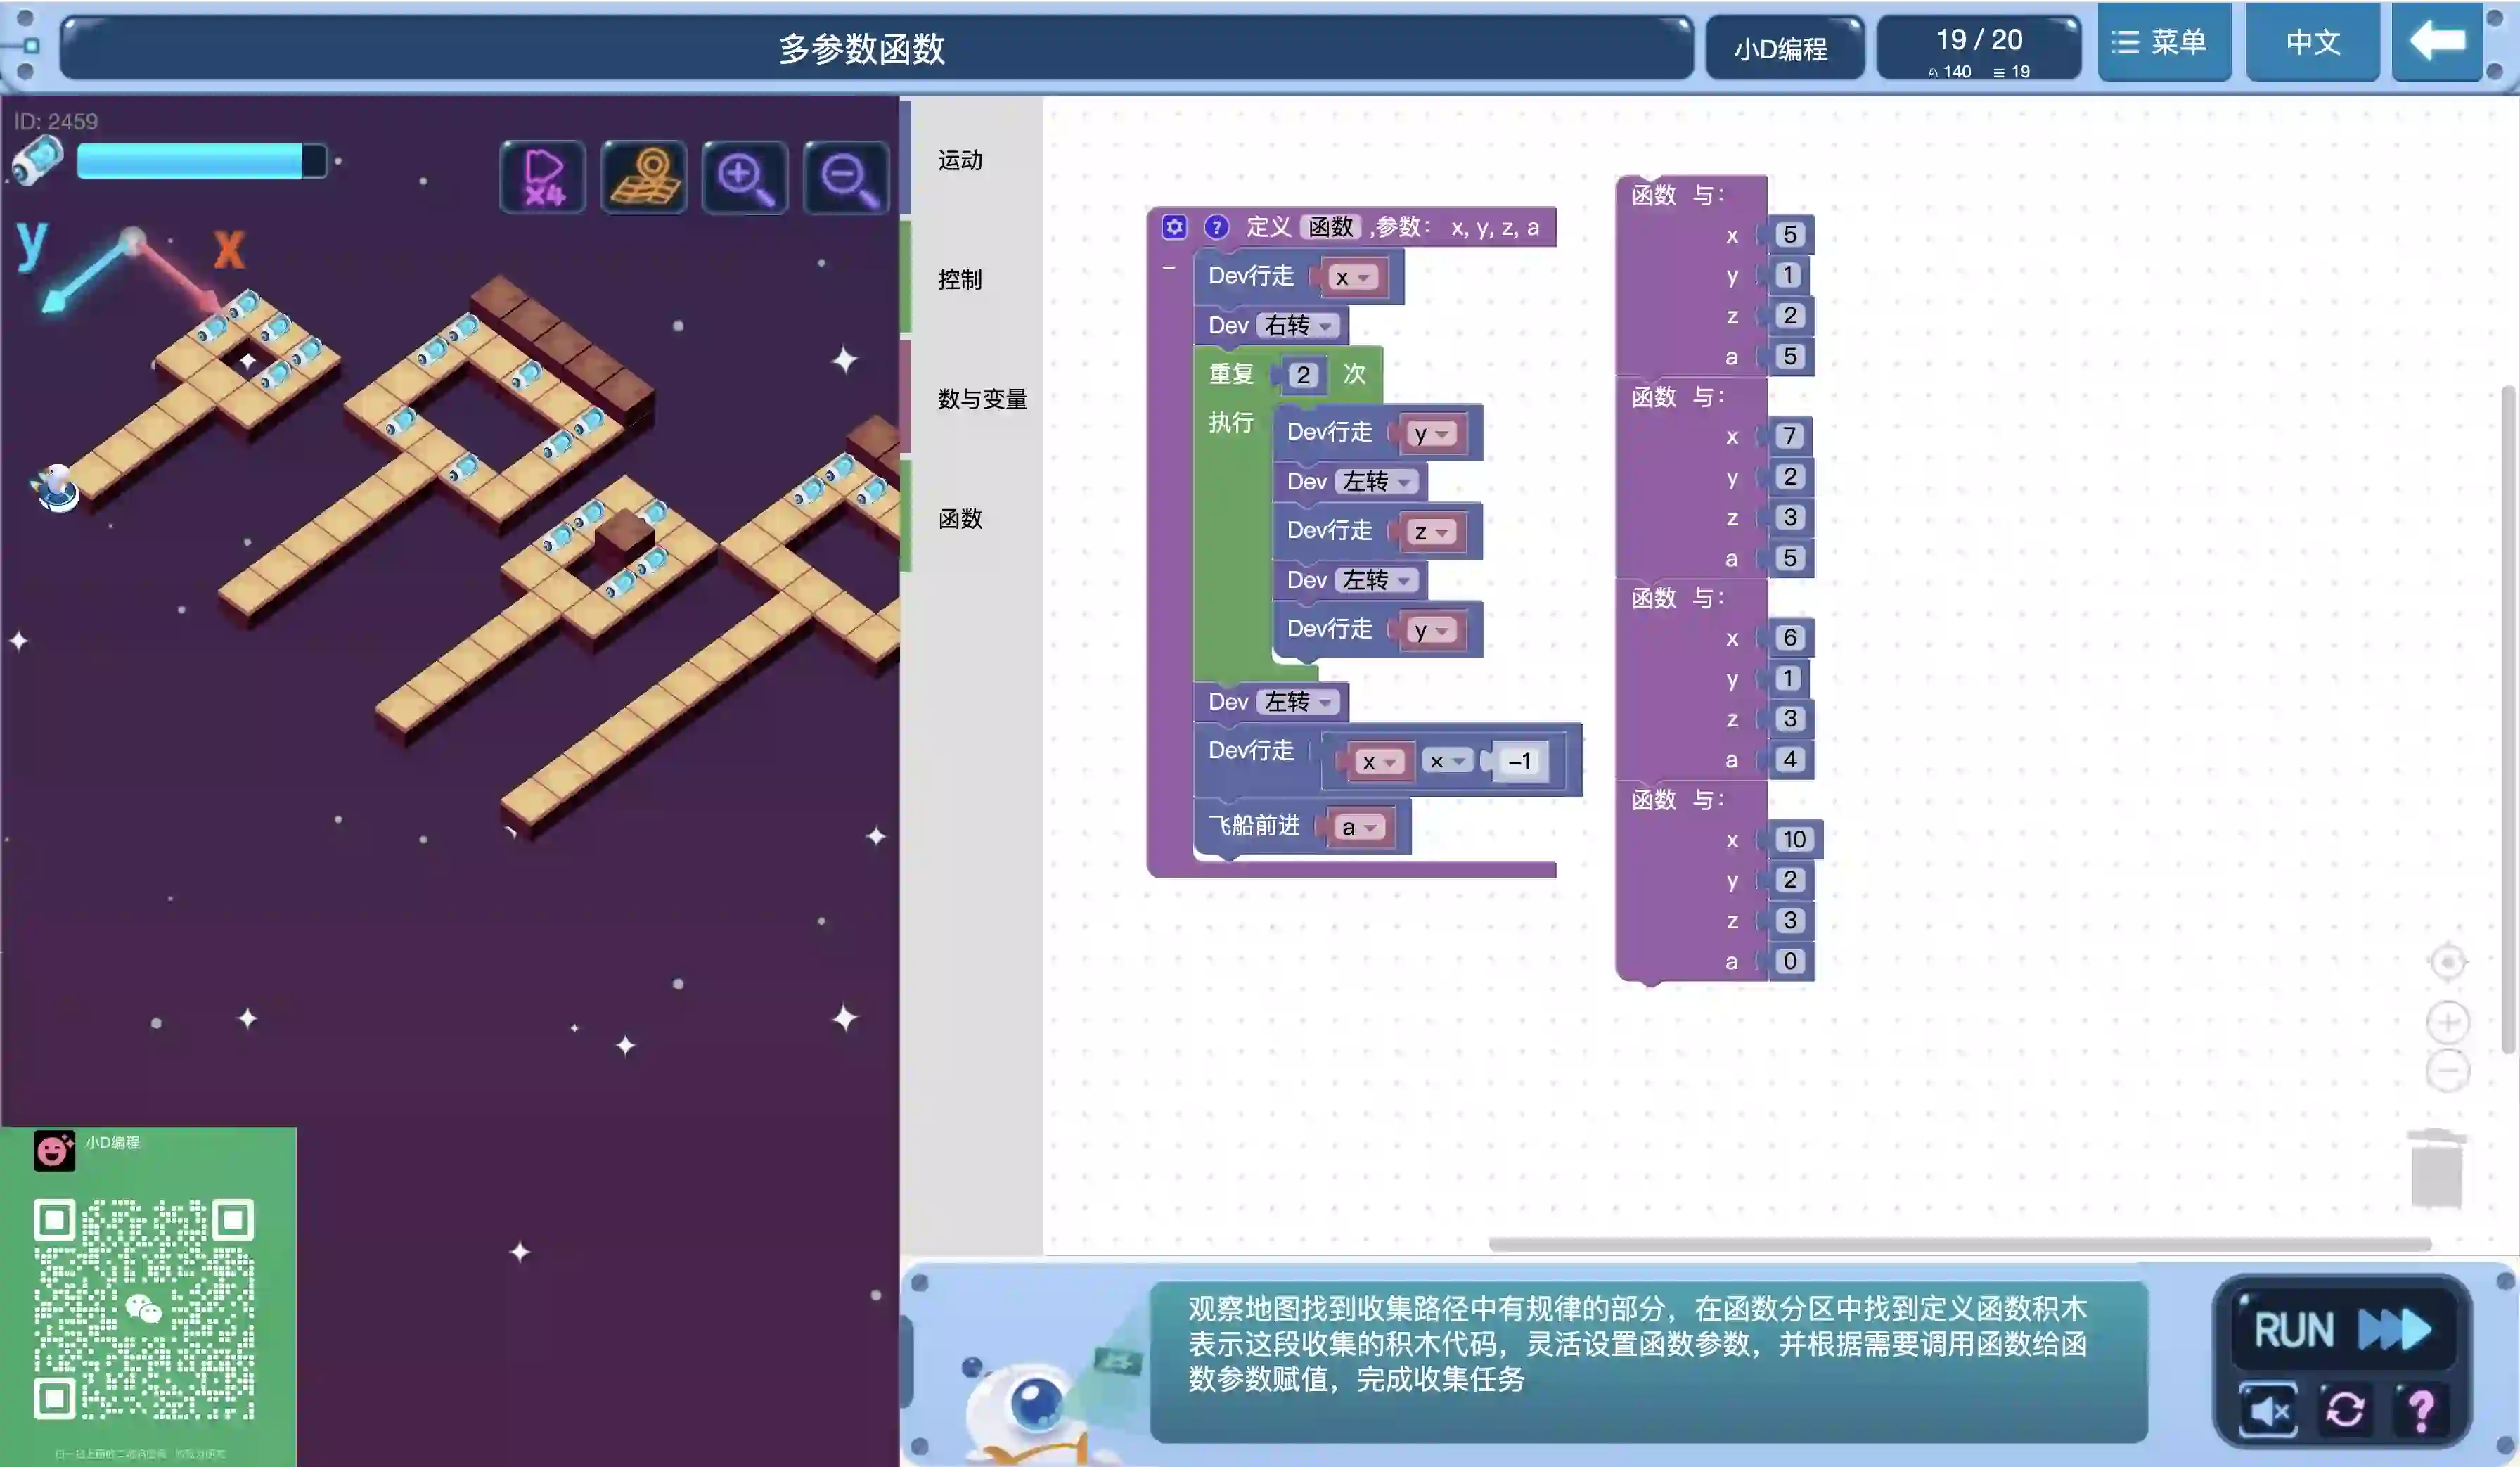Open the 函数 block category

coord(960,518)
